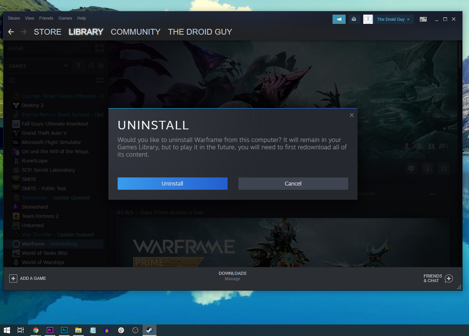Image resolution: width=469 pixels, height=336 pixels.
Task: Cancel the Warframe uninstall dialog
Action: pyautogui.click(x=293, y=184)
